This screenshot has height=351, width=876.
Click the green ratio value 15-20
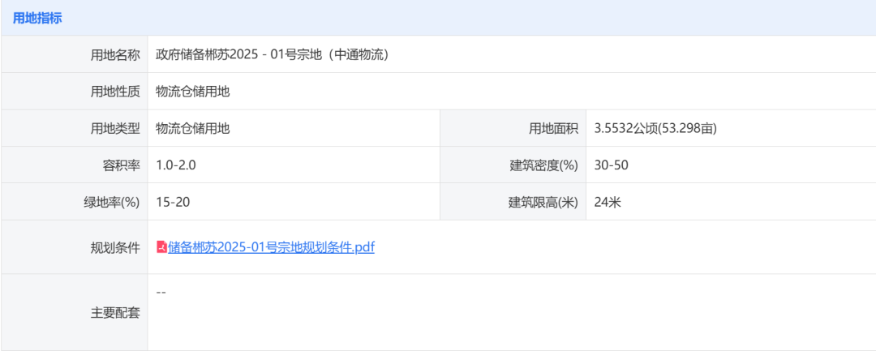(x=174, y=202)
